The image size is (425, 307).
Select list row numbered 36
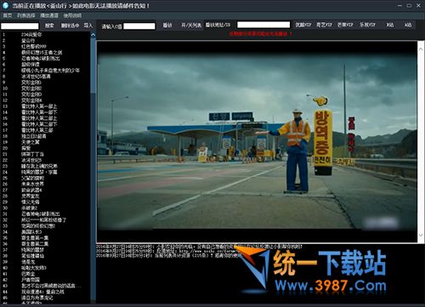(x=45, y=244)
